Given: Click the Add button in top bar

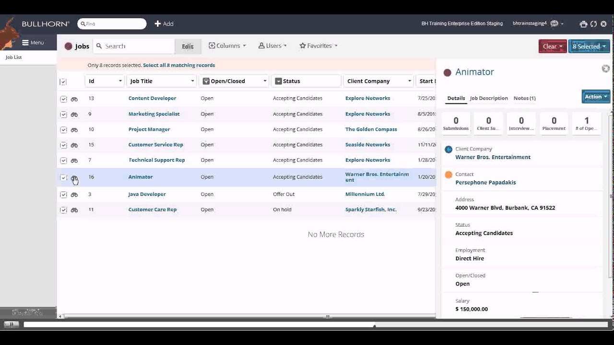Looking at the screenshot, I should click(164, 24).
